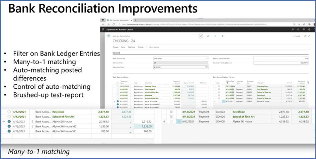
Task: Open a new browser tab with the plus
Action: (x=136, y=20)
